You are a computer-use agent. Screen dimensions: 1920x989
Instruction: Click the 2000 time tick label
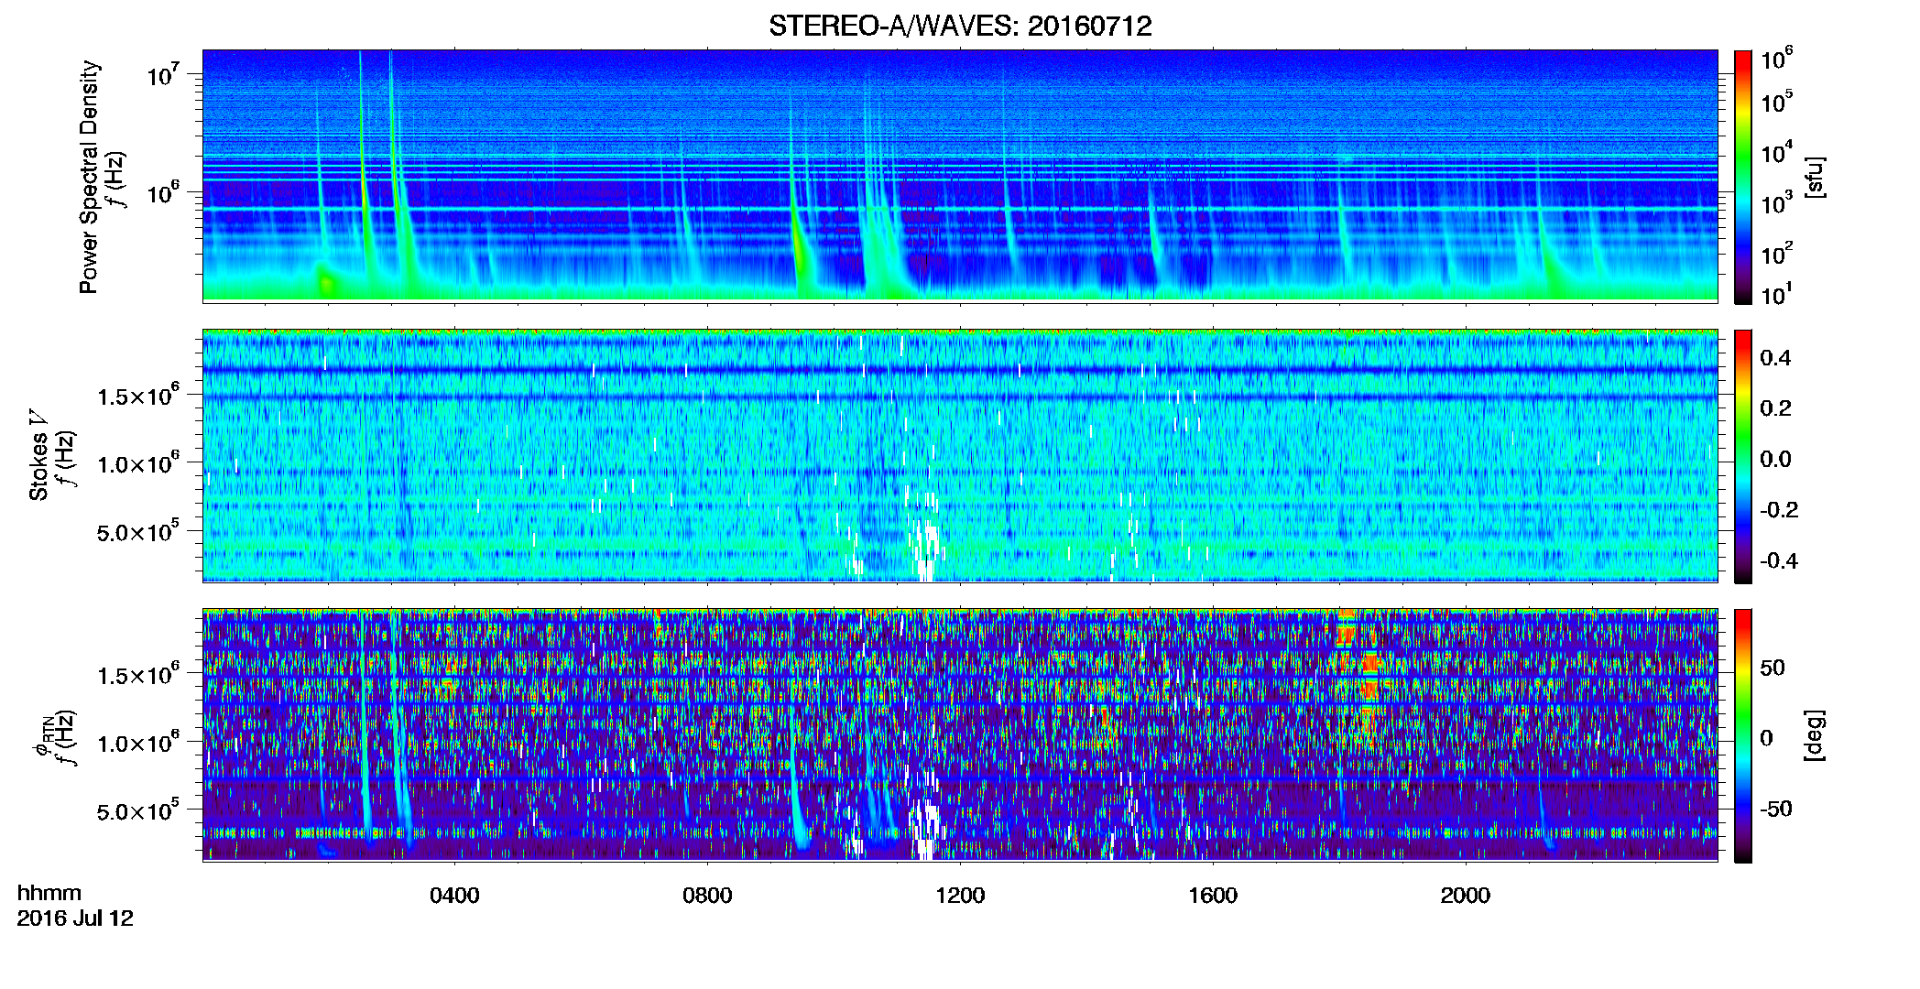(x=1466, y=895)
